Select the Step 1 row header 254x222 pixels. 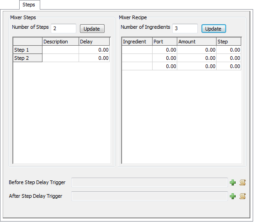(28, 50)
